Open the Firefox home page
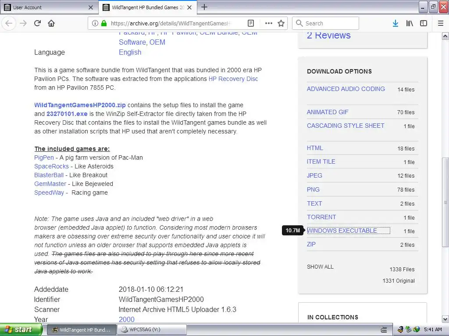Image resolution: width=449 pixels, height=336 pixels. click(x=51, y=23)
